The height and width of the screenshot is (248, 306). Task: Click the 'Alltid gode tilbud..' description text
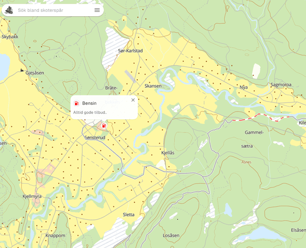pos(90,113)
